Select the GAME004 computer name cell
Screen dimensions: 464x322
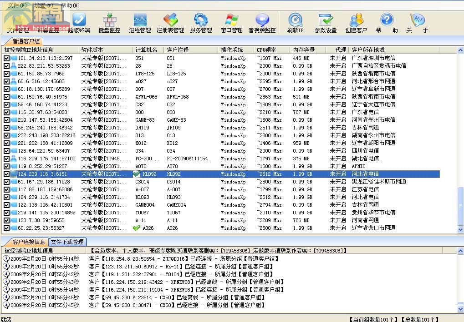point(145,205)
